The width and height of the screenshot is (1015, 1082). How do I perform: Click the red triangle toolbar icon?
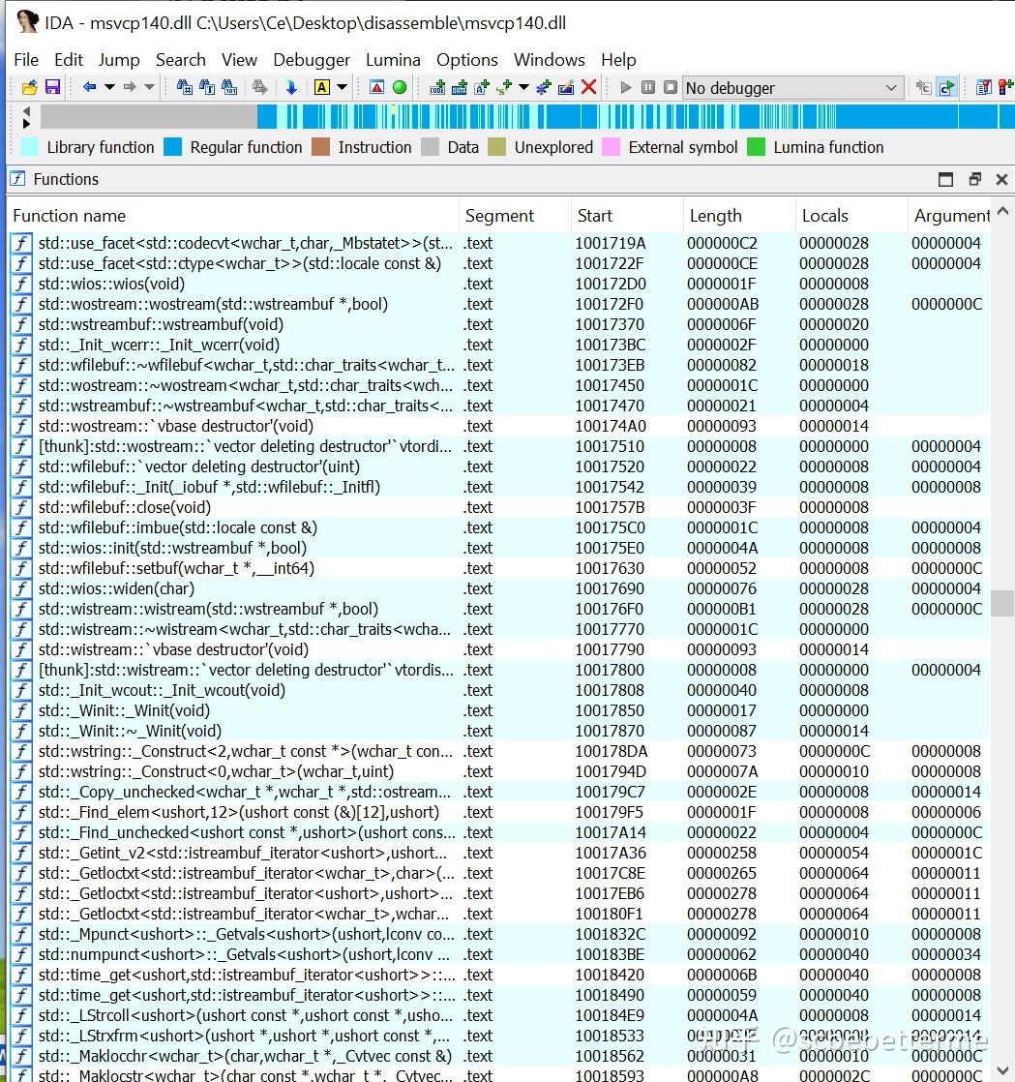[x=376, y=88]
